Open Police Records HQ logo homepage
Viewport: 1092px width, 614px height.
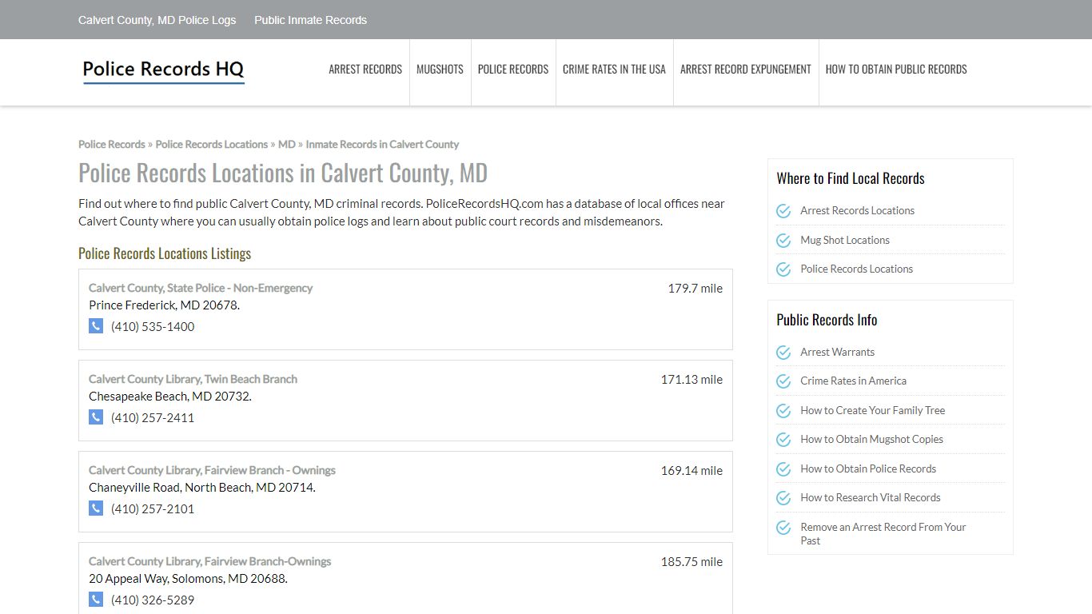coord(163,70)
